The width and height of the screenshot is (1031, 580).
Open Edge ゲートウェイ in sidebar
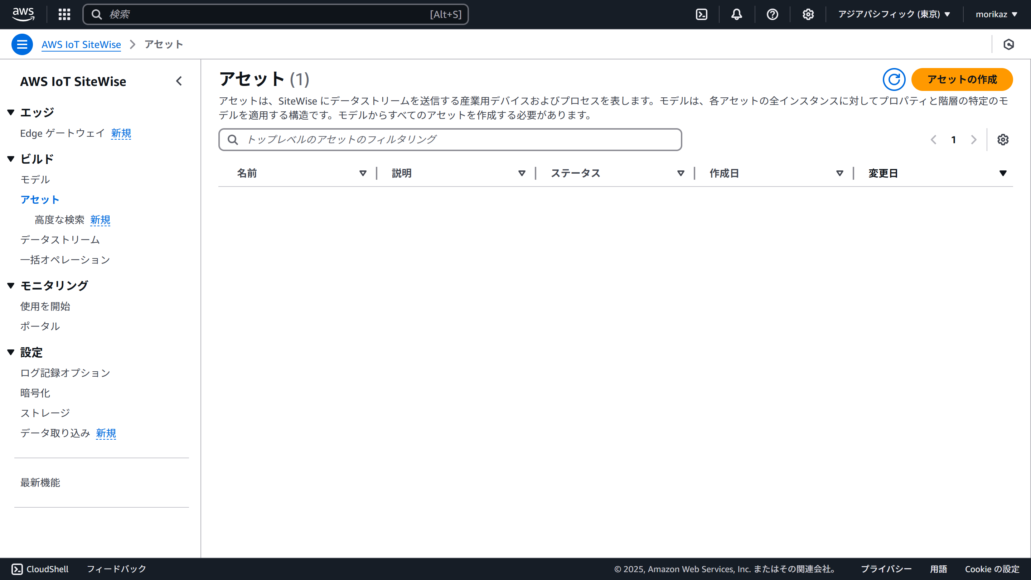(x=62, y=133)
